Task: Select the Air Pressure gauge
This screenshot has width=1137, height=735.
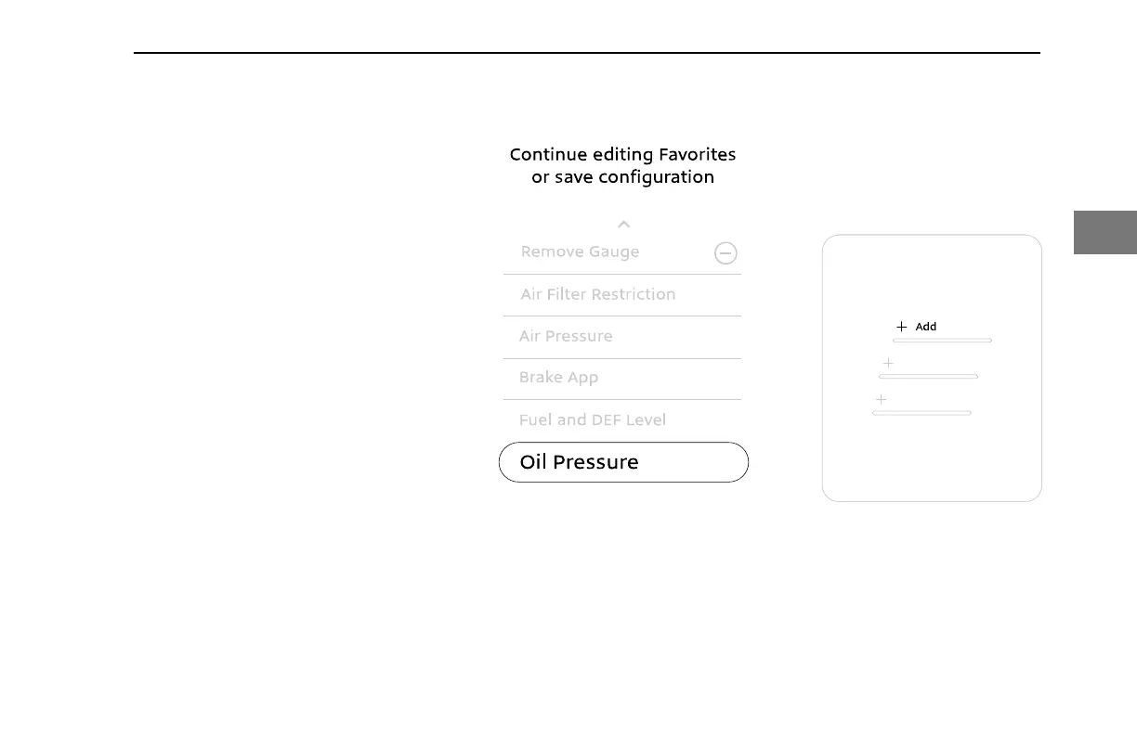Action: [566, 336]
